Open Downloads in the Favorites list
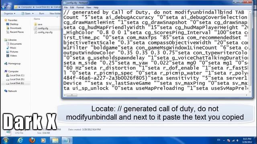 16,28
